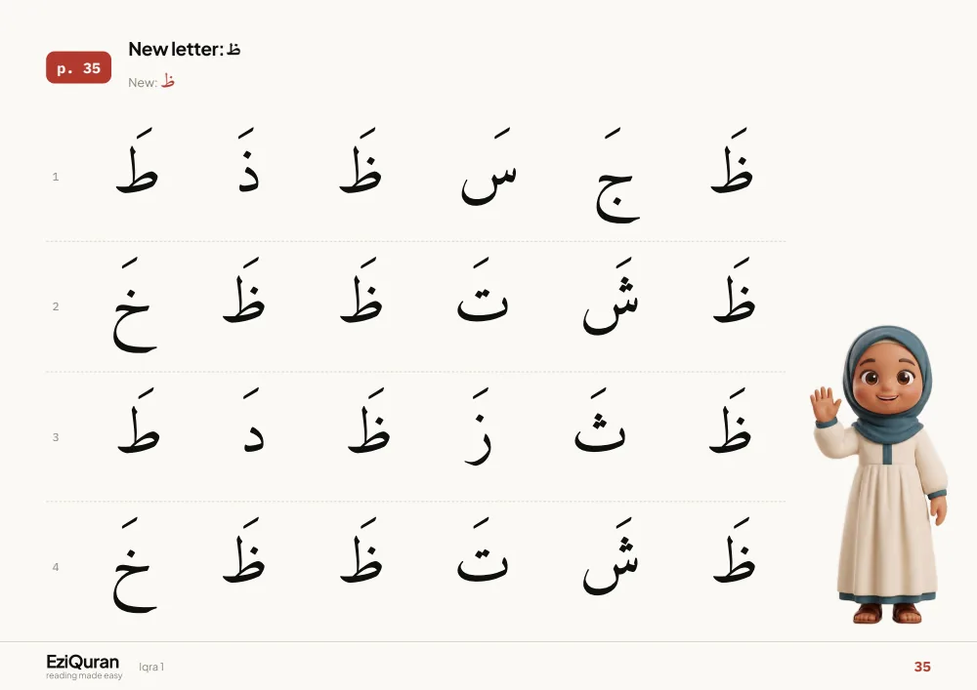
Task: Select the letter خَ in row 2
Action: pyautogui.click(x=135, y=304)
